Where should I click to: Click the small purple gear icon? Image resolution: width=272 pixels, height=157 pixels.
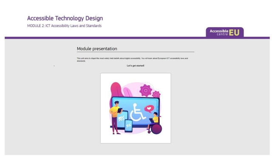tap(156, 94)
